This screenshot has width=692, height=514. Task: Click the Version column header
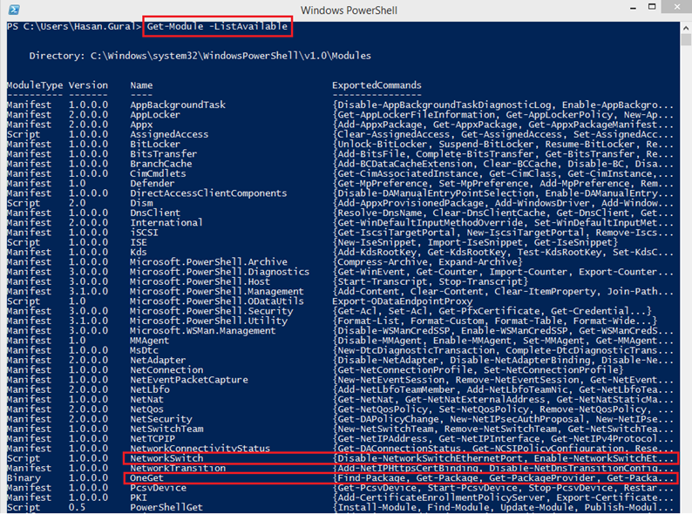coord(88,85)
